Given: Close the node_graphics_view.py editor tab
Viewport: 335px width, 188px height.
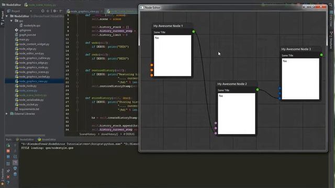Looking at the screenshot, I should coord(102,11).
